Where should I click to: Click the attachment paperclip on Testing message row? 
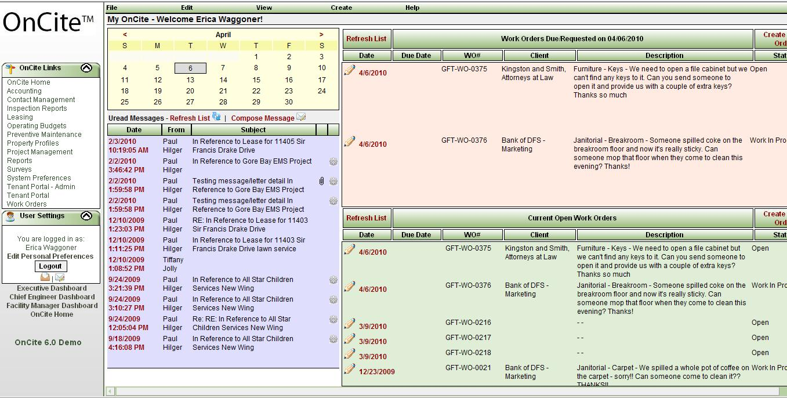[x=321, y=182]
